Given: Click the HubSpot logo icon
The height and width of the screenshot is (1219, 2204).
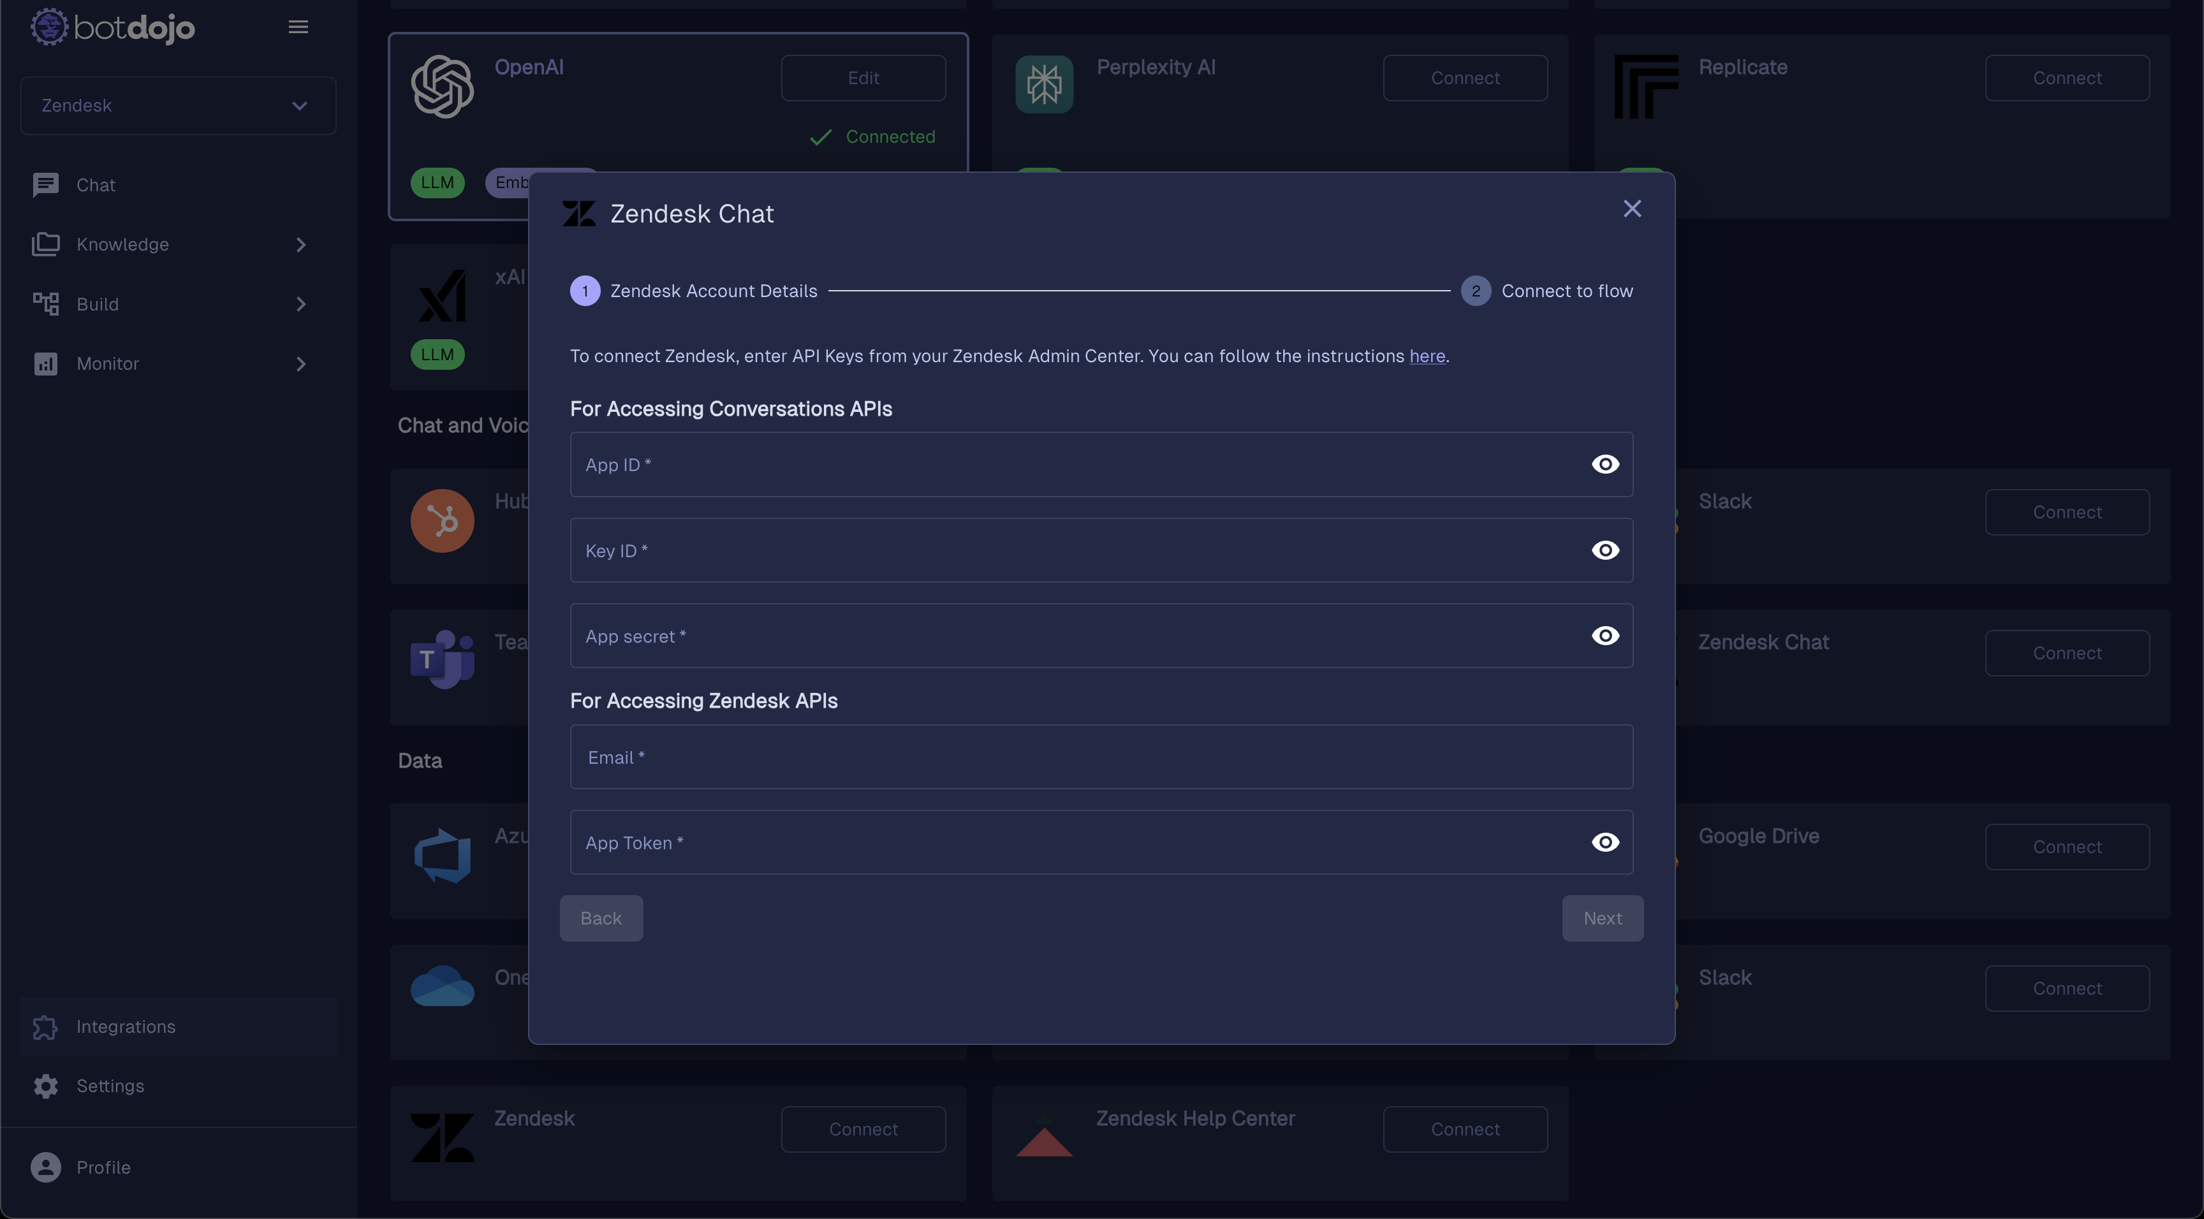Looking at the screenshot, I should [x=443, y=521].
